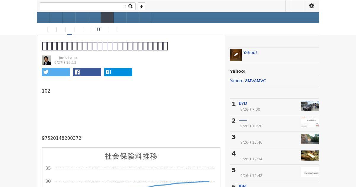Click the 35 axis label on chart

(x=48, y=168)
